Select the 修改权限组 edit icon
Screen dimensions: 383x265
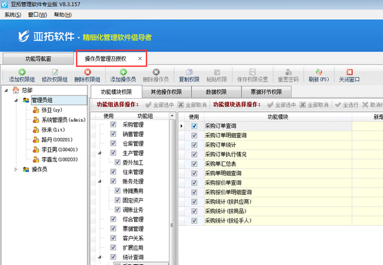[x=55, y=72]
